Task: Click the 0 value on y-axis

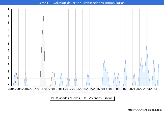Action: tap(9, 85)
